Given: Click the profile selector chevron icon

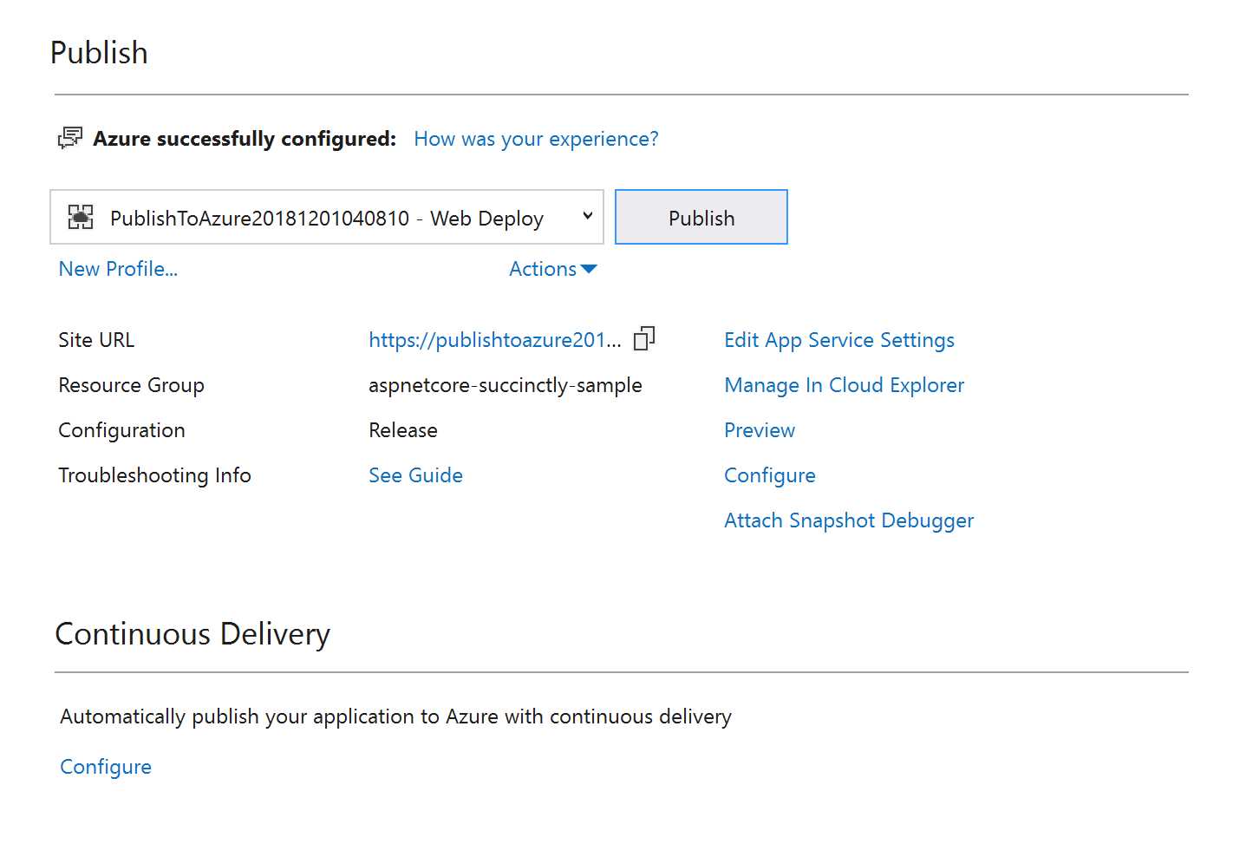Looking at the screenshot, I should [588, 216].
